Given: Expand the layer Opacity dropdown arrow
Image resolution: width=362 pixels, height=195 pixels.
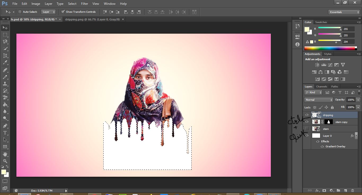Looking at the screenshot, I should (358, 100).
